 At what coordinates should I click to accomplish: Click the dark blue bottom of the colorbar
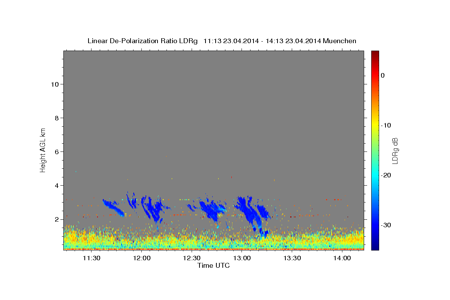pos(375,246)
